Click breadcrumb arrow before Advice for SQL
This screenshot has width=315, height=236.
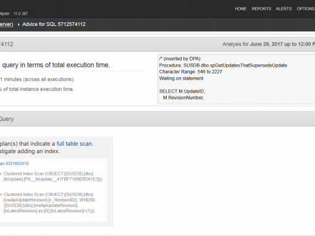[19, 25]
